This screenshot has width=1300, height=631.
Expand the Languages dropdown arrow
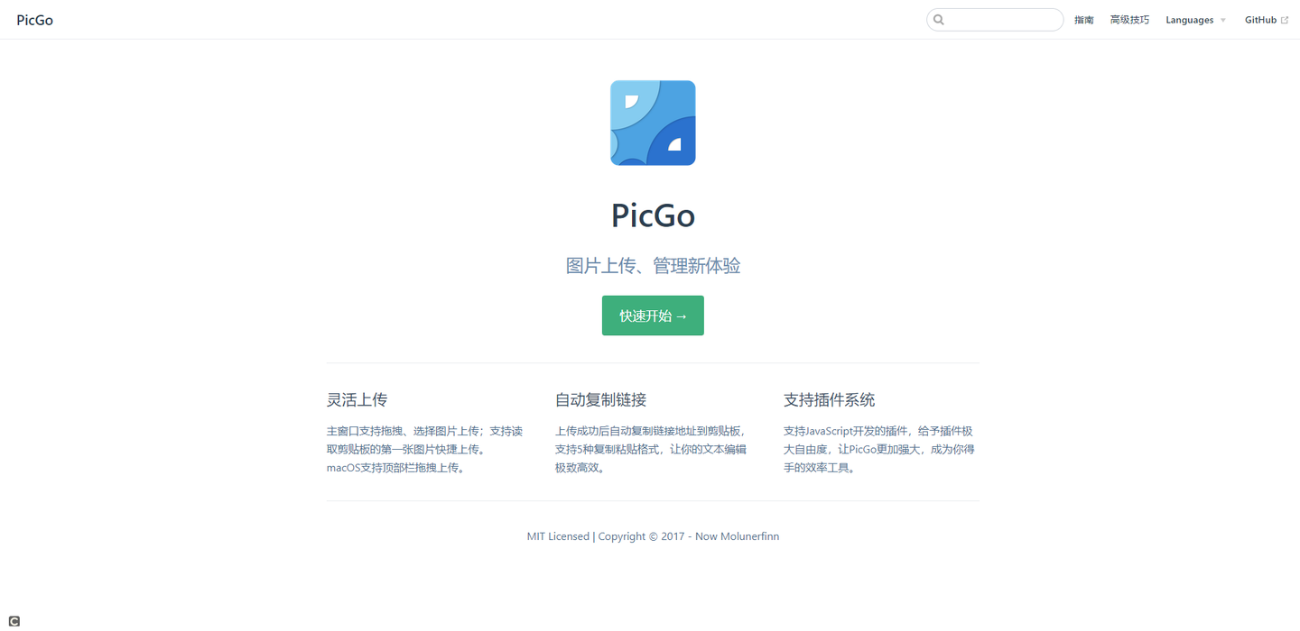click(1223, 21)
